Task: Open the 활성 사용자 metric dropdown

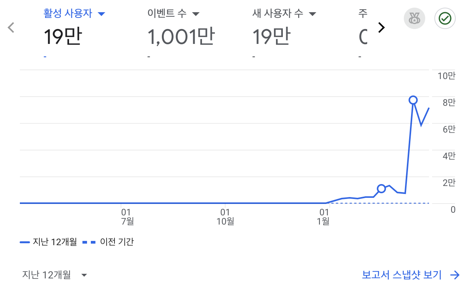Action: (x=102, y=14)
